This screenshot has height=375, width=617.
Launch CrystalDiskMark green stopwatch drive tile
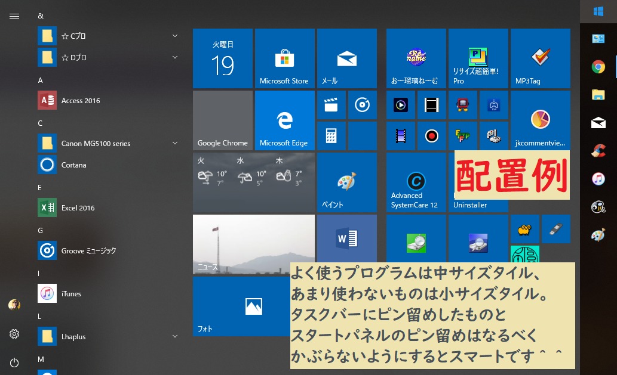coord(416,238)
